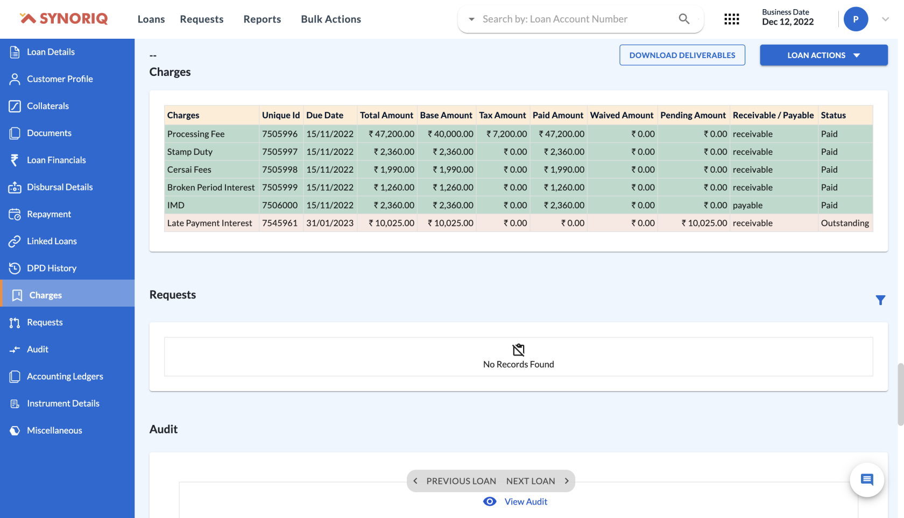904x518 pixels.
Task: Click the View Audit eye icon
Action: [490, 501]
